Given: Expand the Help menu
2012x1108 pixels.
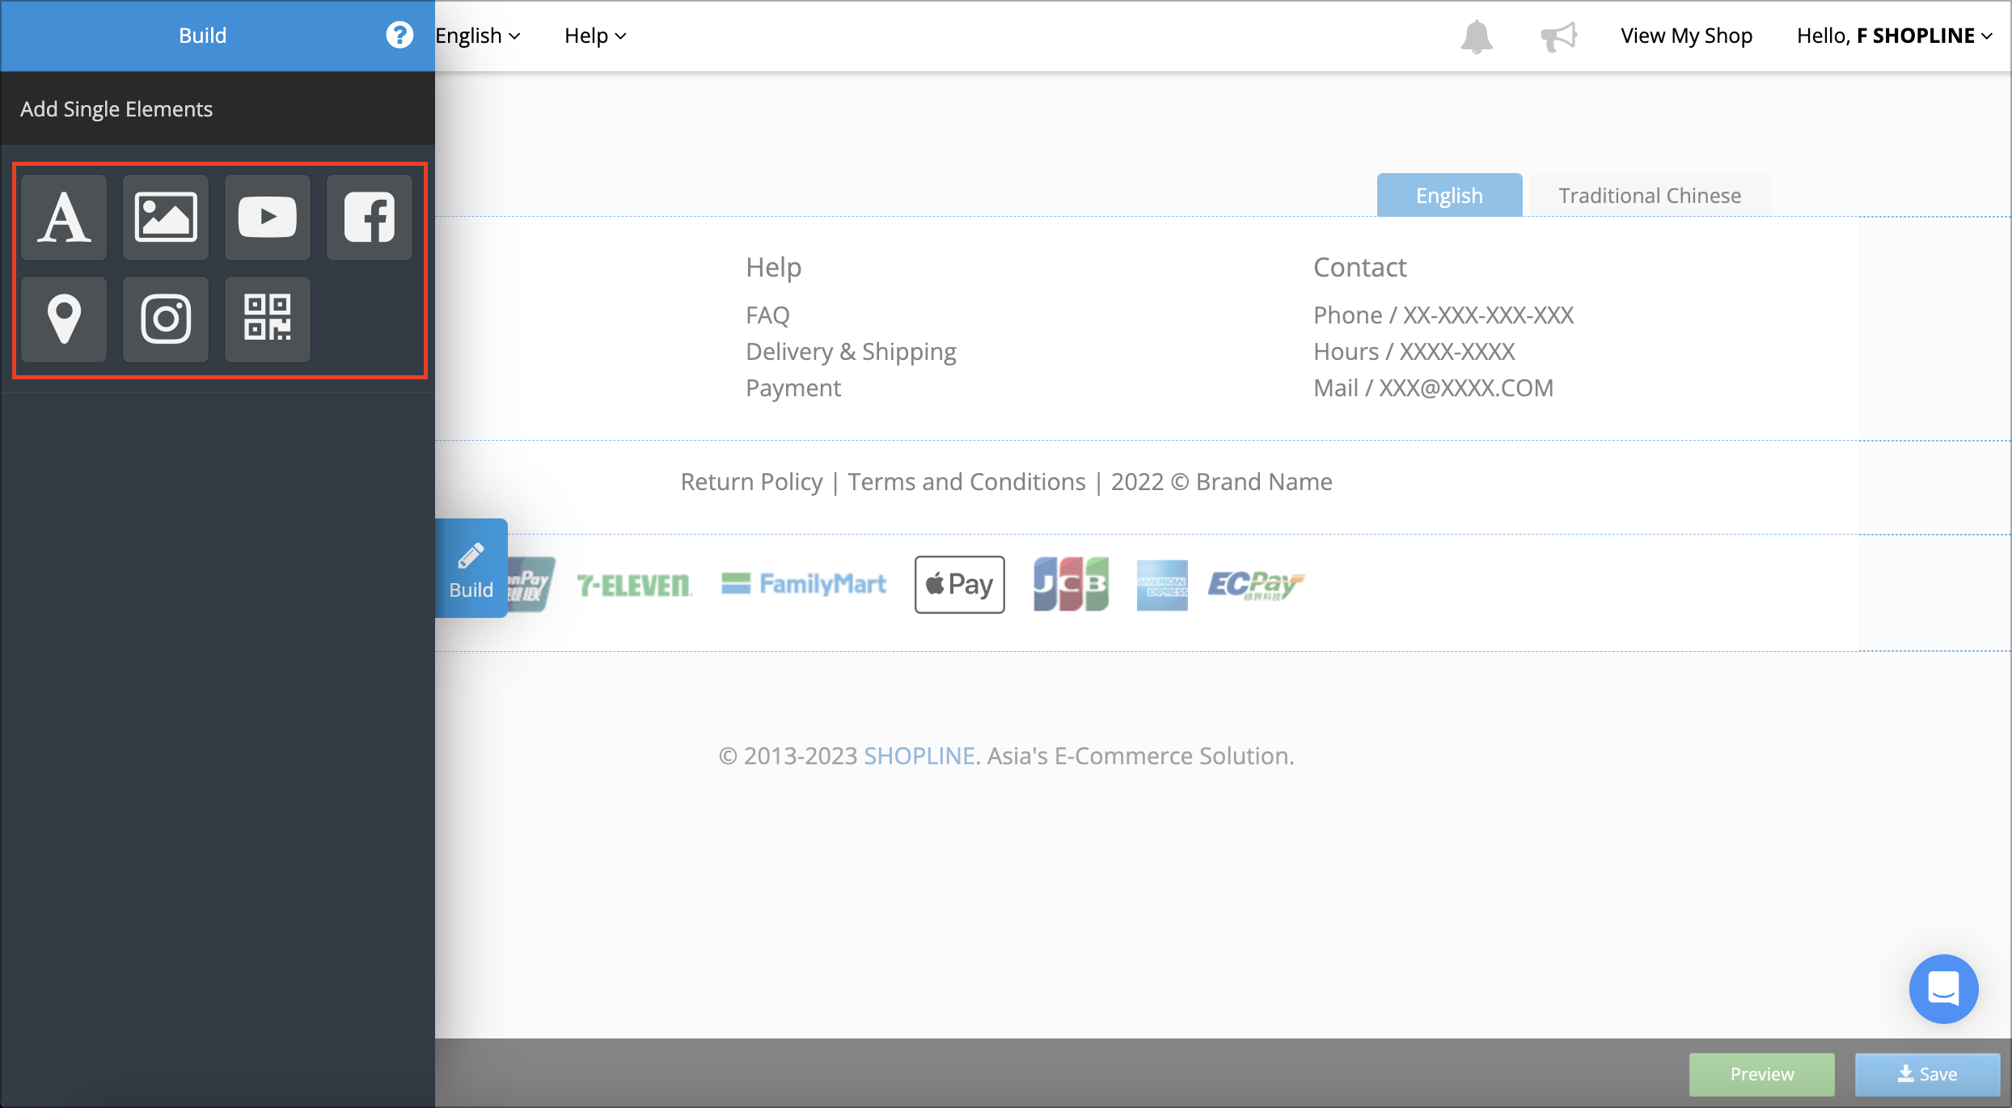Looking at the screenshot, I should pos(595,36).
